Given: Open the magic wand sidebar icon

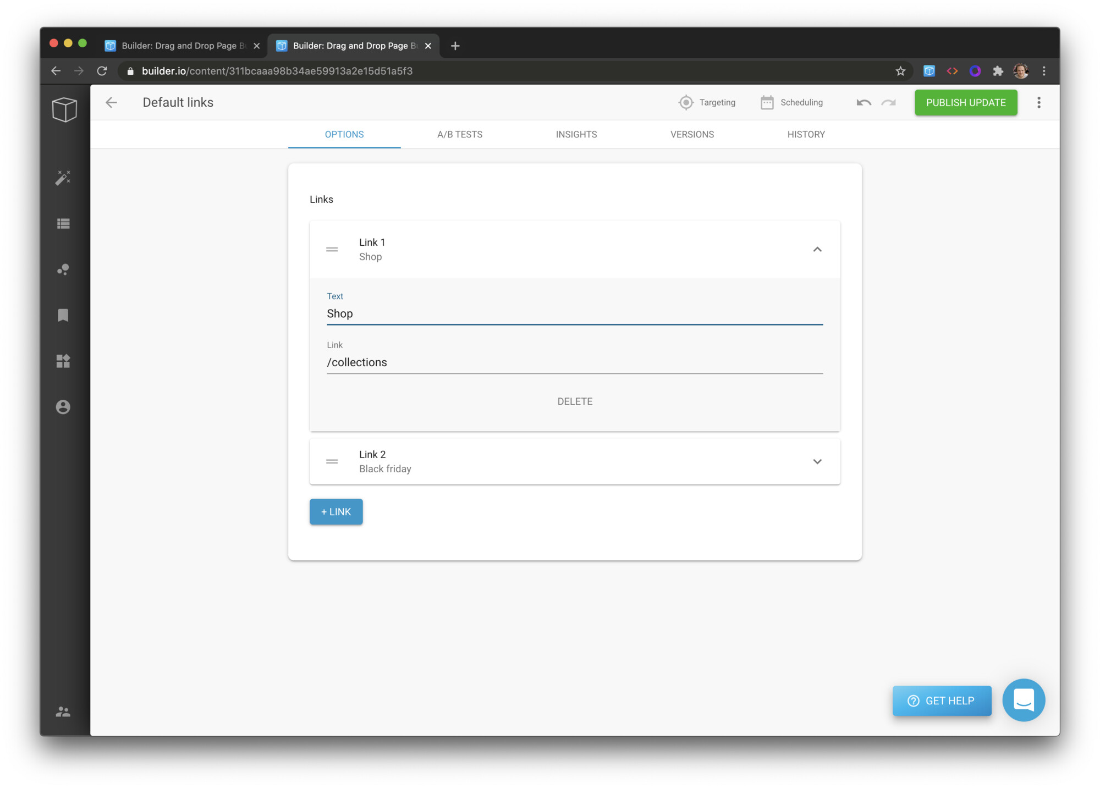Looking at the screenshot, I should coord(63,178).
